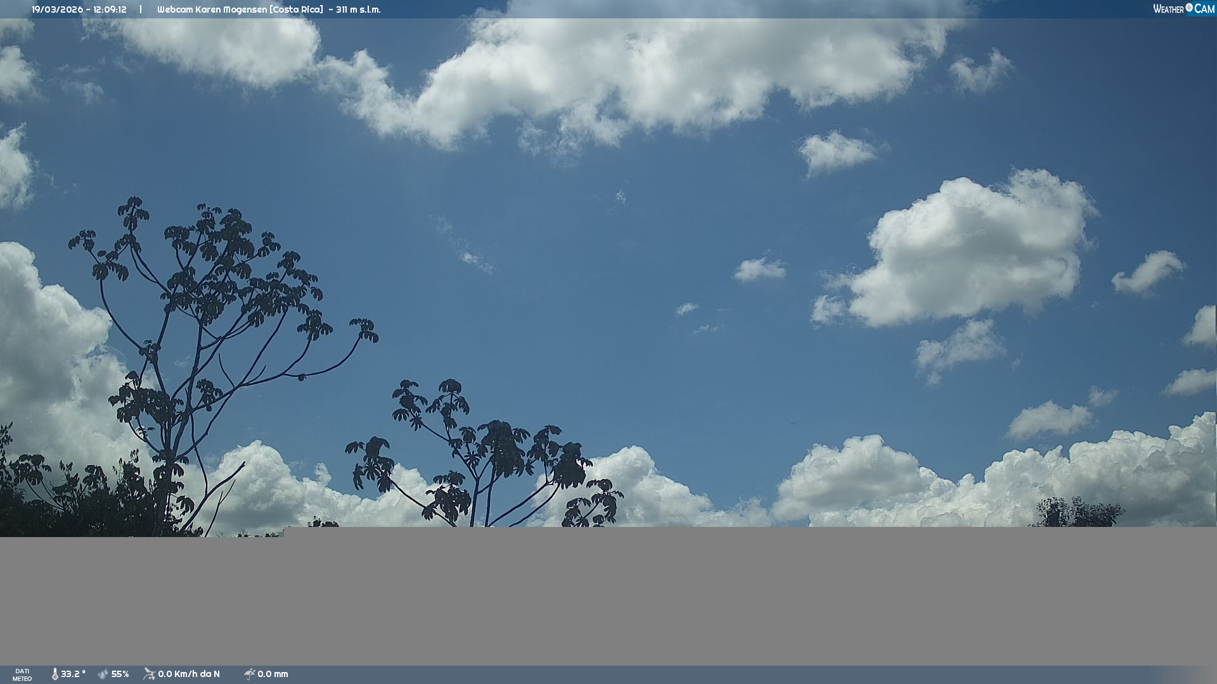
Task: Click the thermometer temperature icon
Action: point(55,674)
